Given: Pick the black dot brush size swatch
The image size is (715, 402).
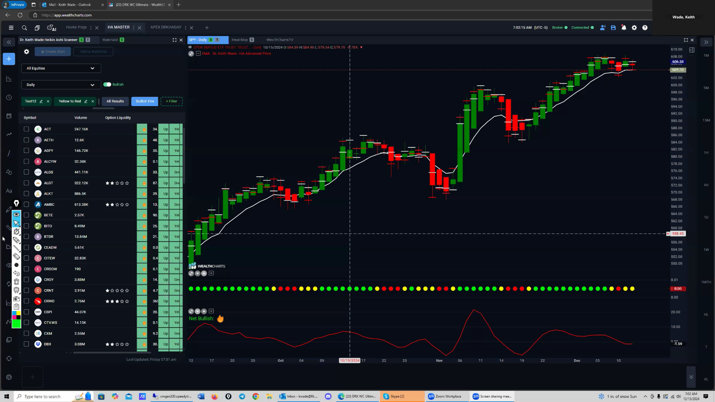Looking at the screenshot, I should point(16,265).
